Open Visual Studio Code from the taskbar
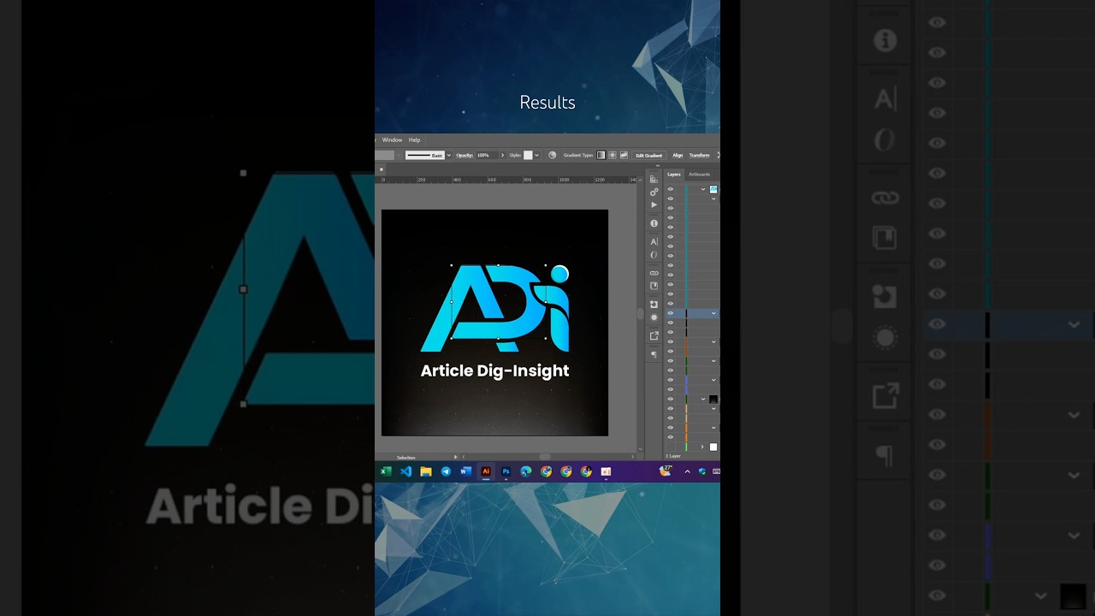The image size is (1095, 616). point(405,471)
